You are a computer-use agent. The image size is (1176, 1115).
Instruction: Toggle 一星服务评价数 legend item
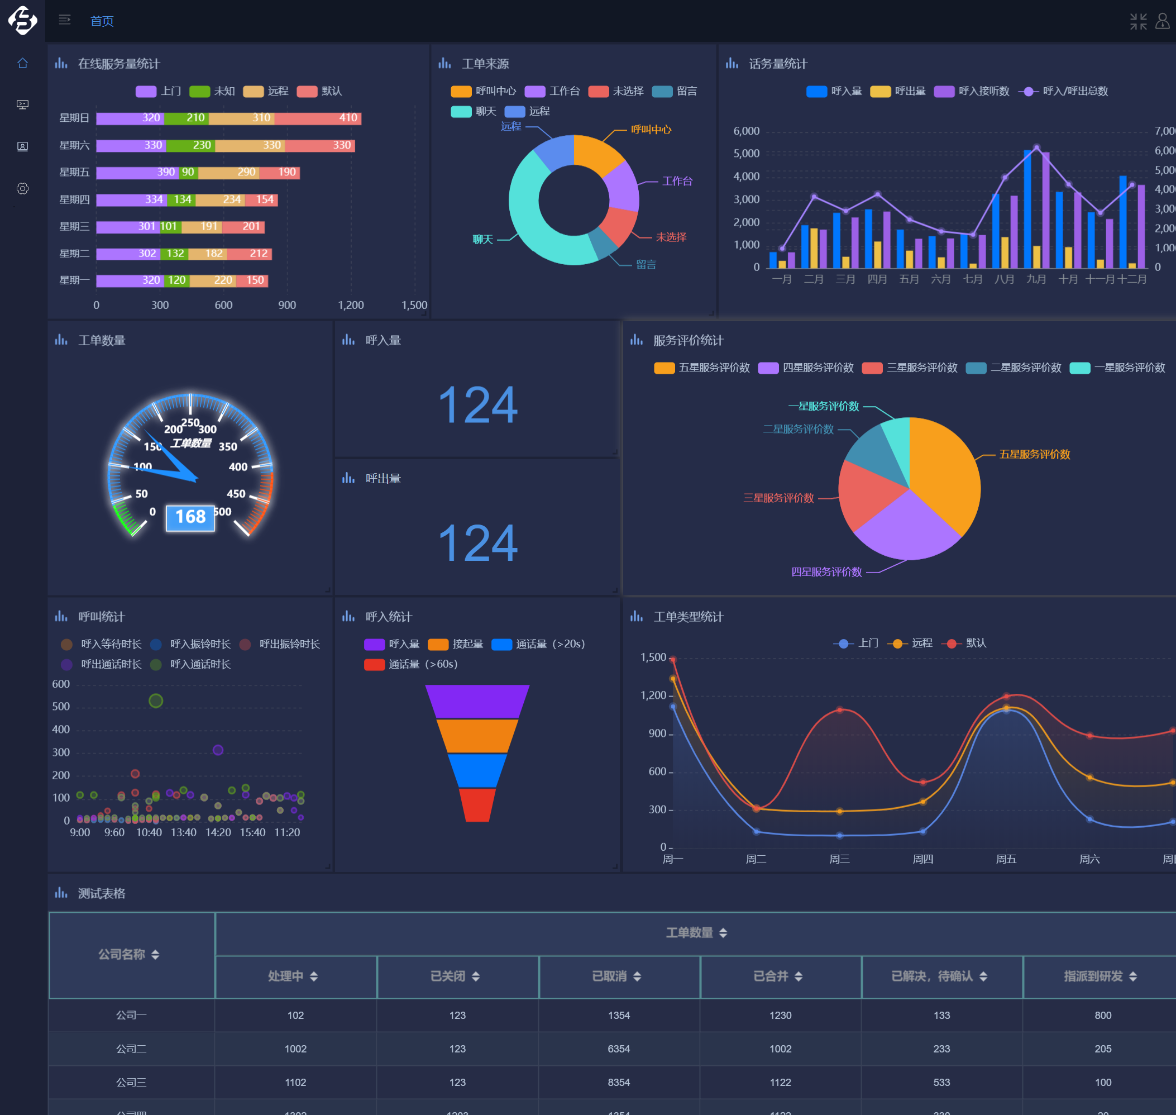1118,368
